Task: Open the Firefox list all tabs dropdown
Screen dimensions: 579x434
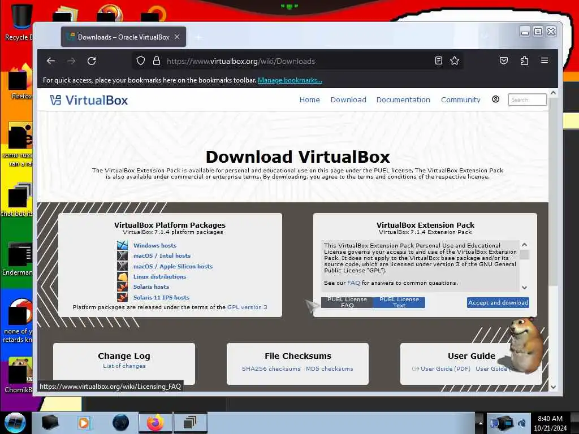Action: (x=485, y=36)
